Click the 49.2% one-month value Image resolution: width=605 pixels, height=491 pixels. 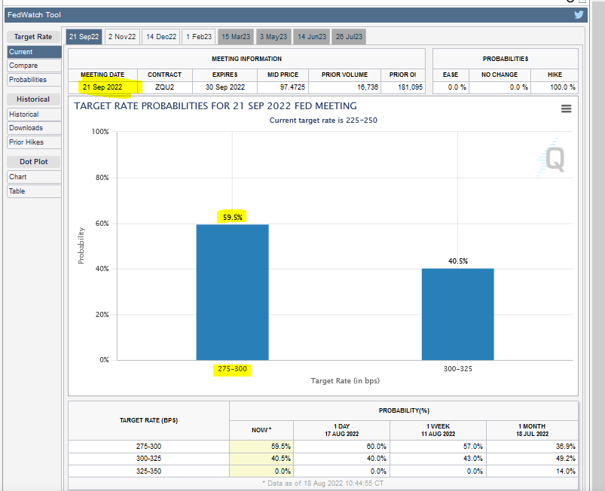(565, 459)
